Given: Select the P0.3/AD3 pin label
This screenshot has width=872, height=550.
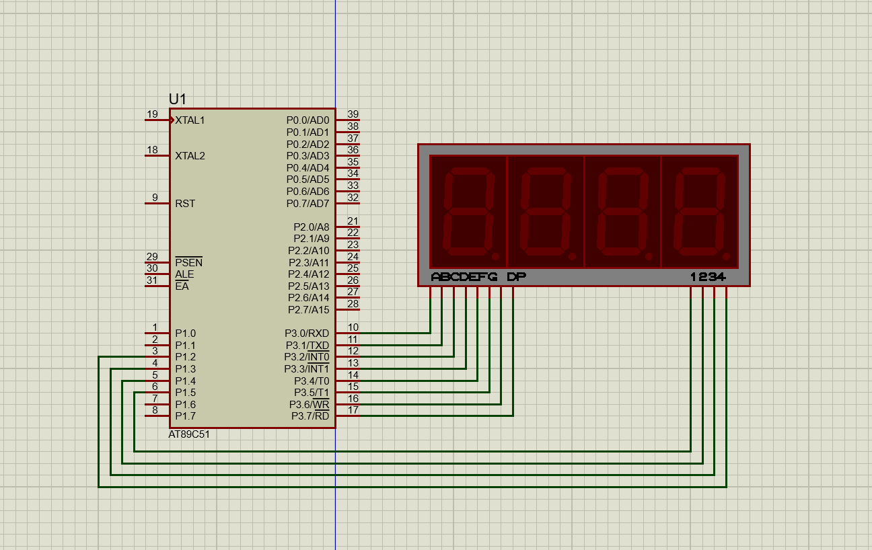Looking at the screenshot, I should pos(307,156).
